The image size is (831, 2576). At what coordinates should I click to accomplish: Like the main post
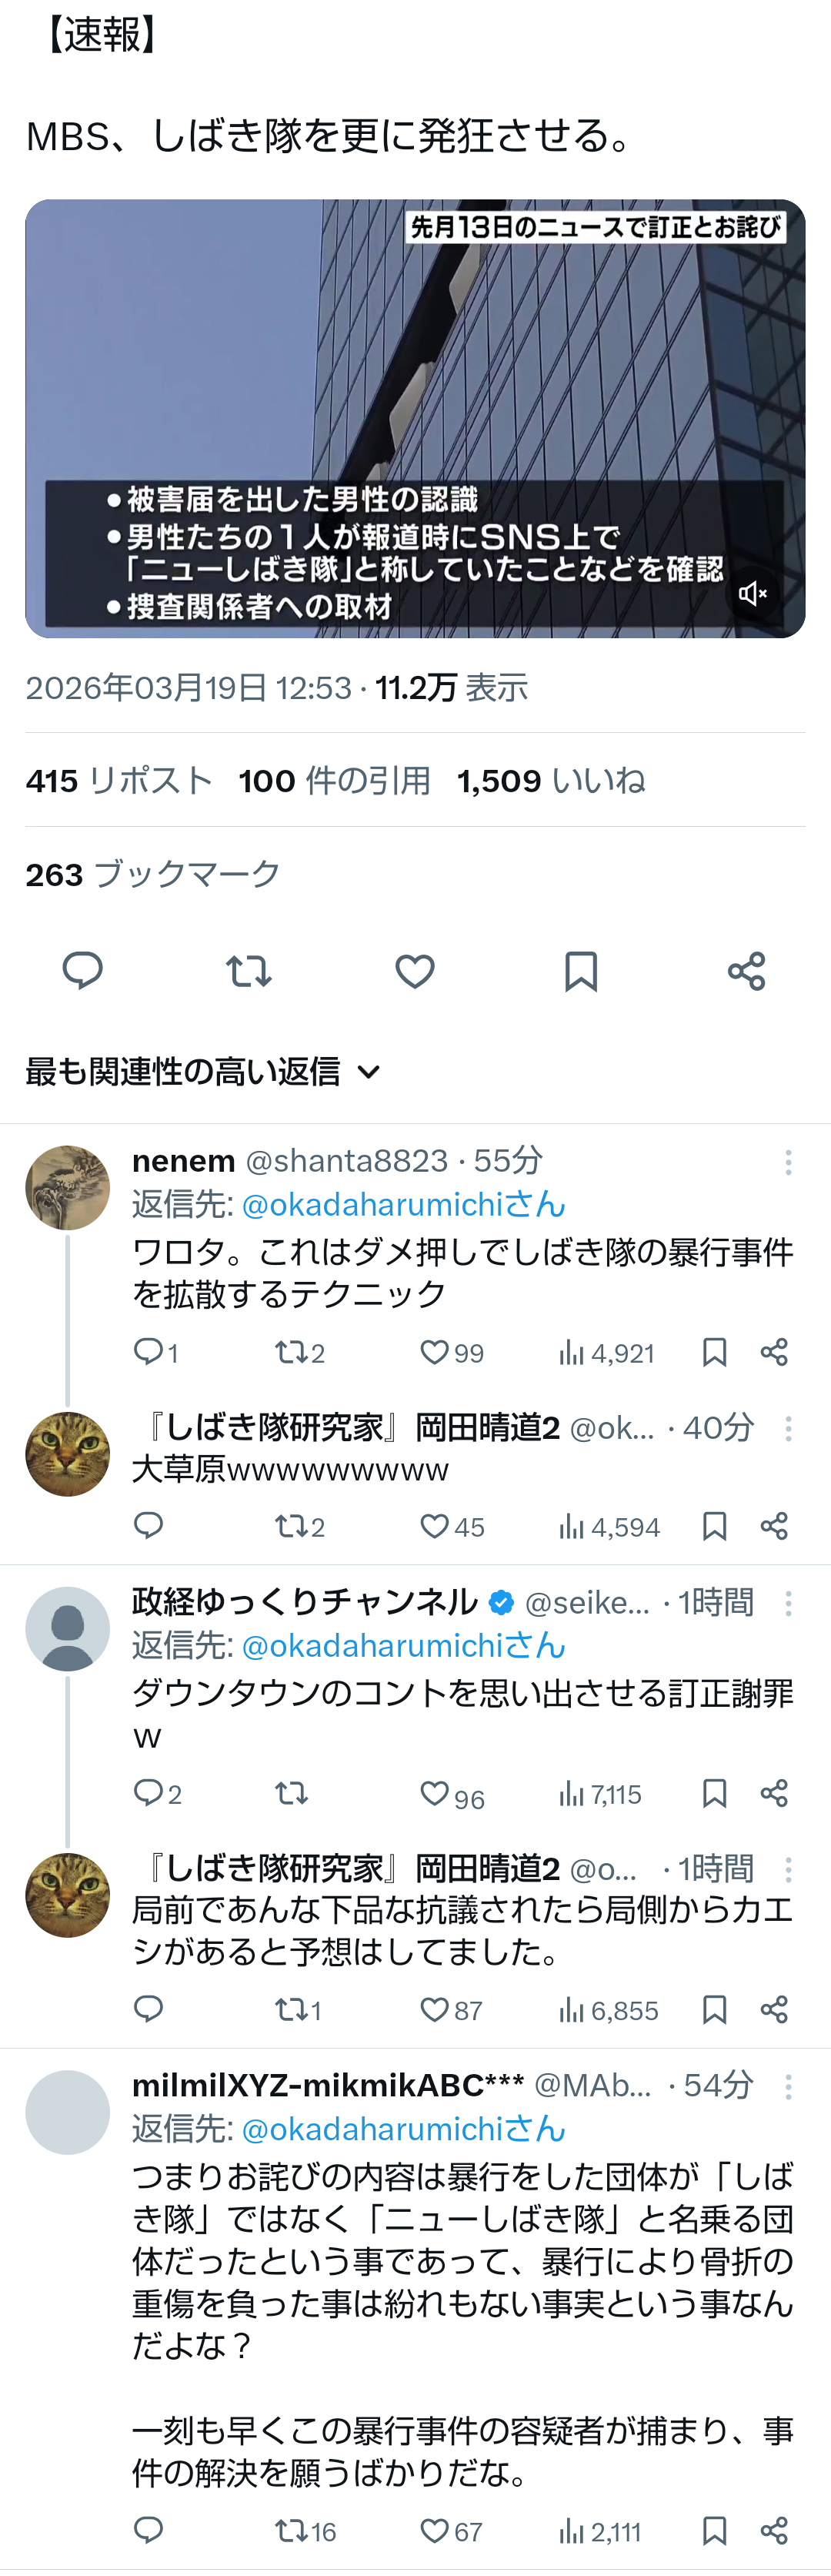point(414,970)
